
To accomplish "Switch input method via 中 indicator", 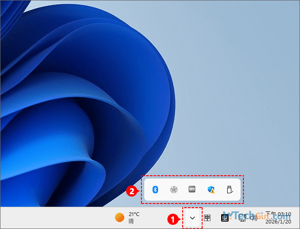I will pyautogui.click(x=207, y=218).
